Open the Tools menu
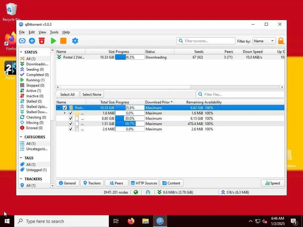The image size is (303, 227). pos(54,32)
